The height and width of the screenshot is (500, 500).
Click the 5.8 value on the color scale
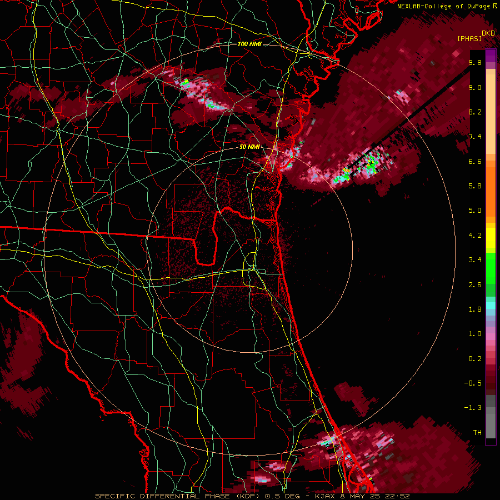click(475, 186)
